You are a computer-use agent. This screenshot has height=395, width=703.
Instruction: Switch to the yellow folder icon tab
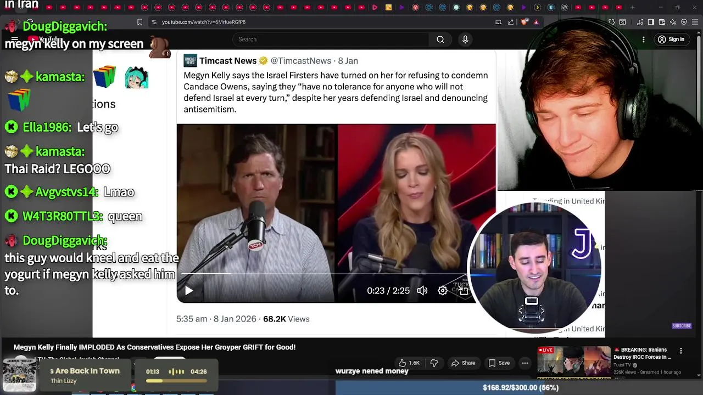[x=388, y=8]
